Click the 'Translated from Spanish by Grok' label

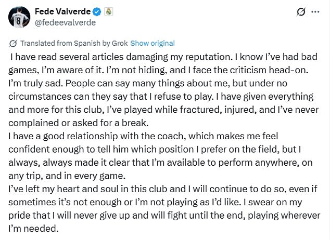pos(72,43)
